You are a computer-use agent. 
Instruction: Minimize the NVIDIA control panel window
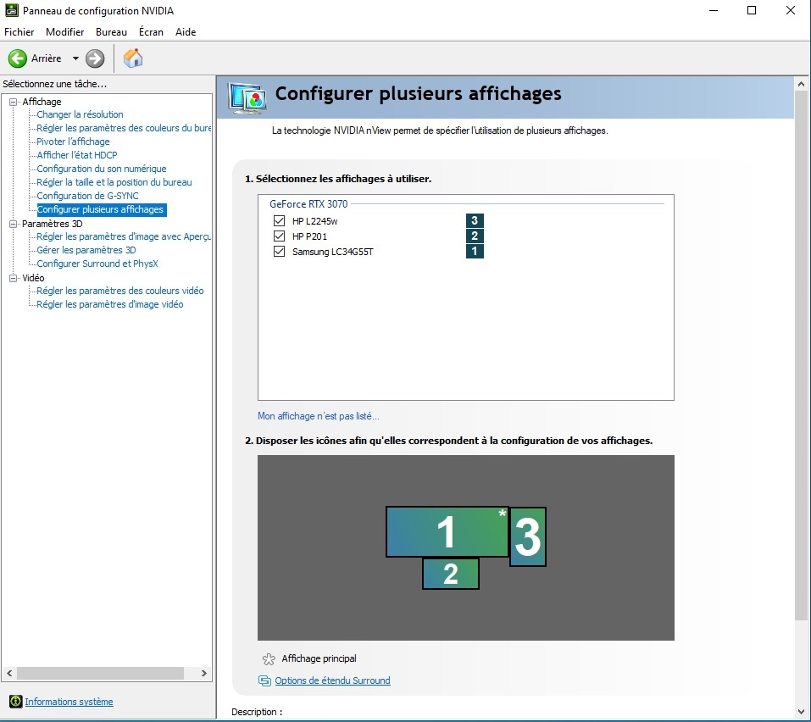pos(714,10)
